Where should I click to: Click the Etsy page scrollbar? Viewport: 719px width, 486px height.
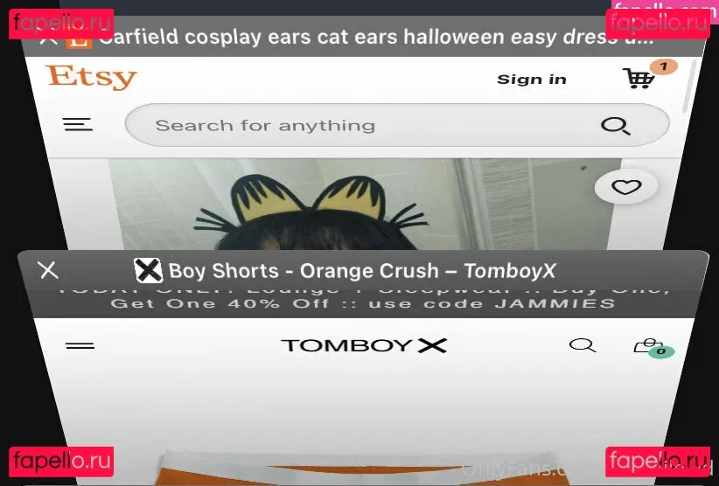click(687, 86)
